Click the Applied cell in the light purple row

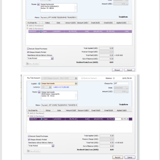point(121,32)
